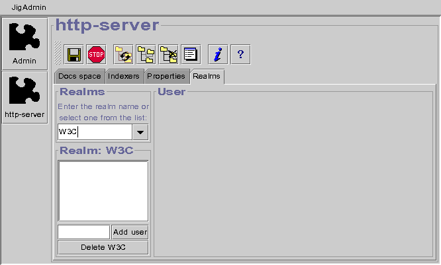Open the Indexers tab

(x=124, y=77)
